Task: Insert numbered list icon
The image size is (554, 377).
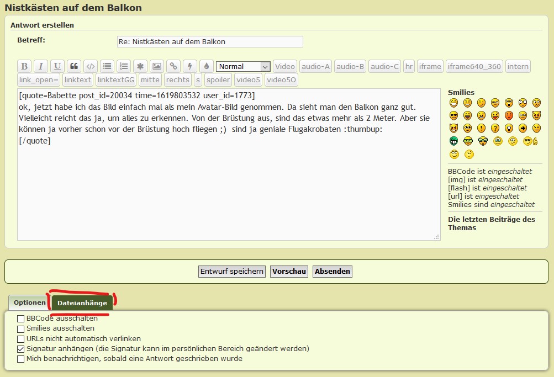Action: 124,66
